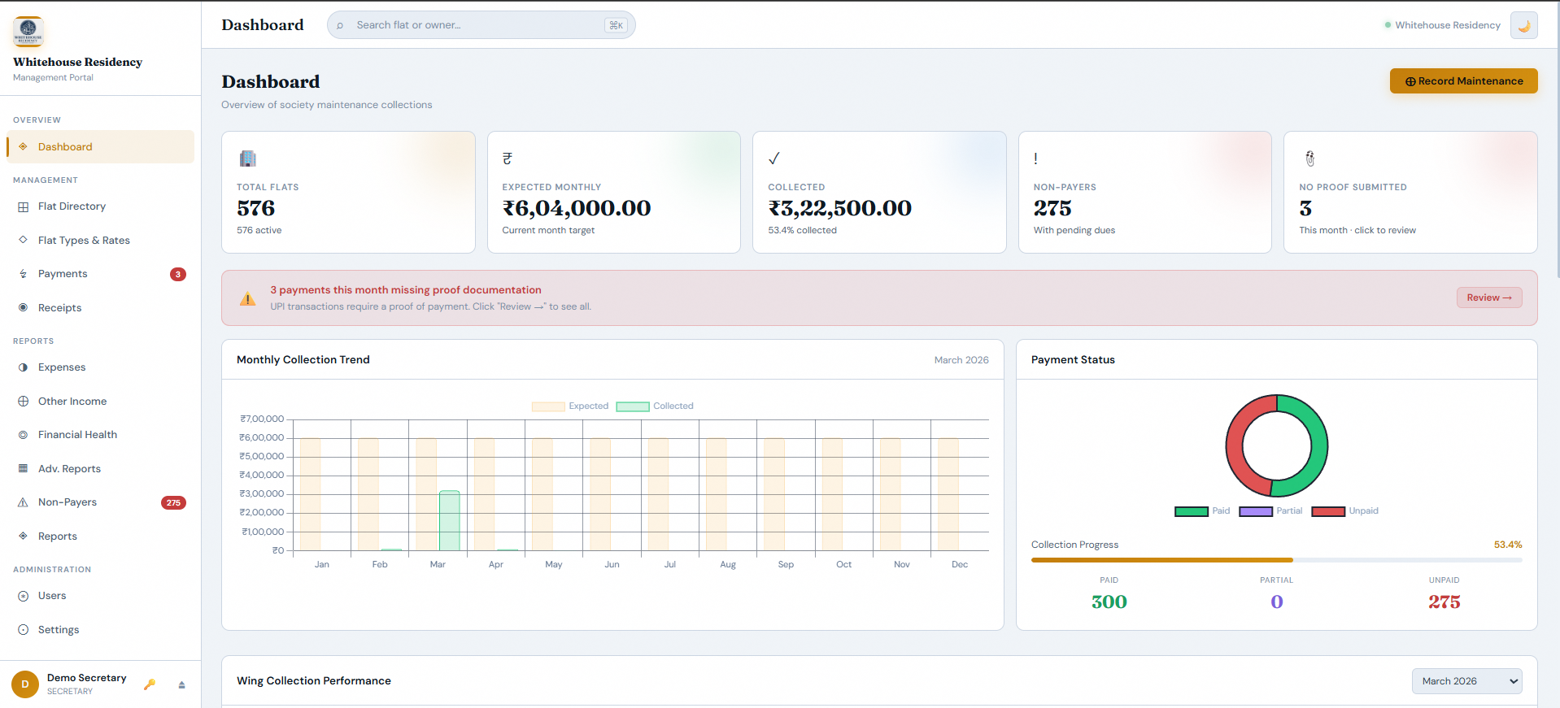Toggle the Collected series in the chart legend
1560x708 pixels.
click(x=655, y=406)
